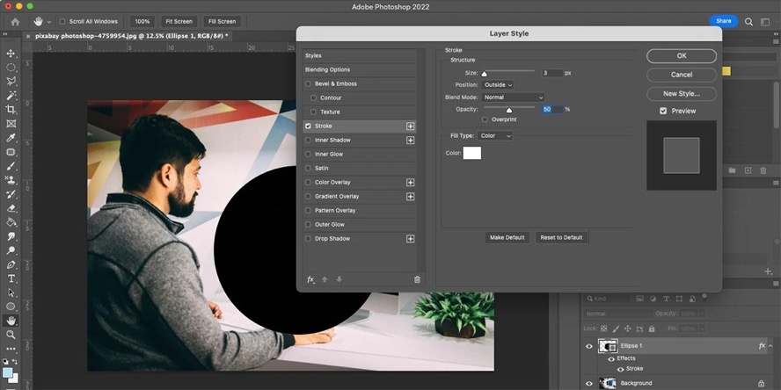Click the plus icon beside Drop Shadow
This screenshot has width=781, height=390.
coord(410,239)
